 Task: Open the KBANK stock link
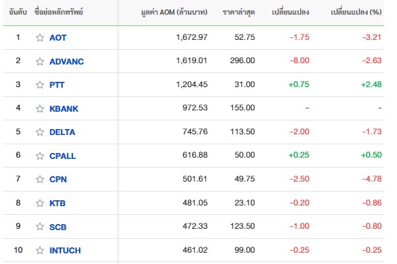tap(64, 108)
